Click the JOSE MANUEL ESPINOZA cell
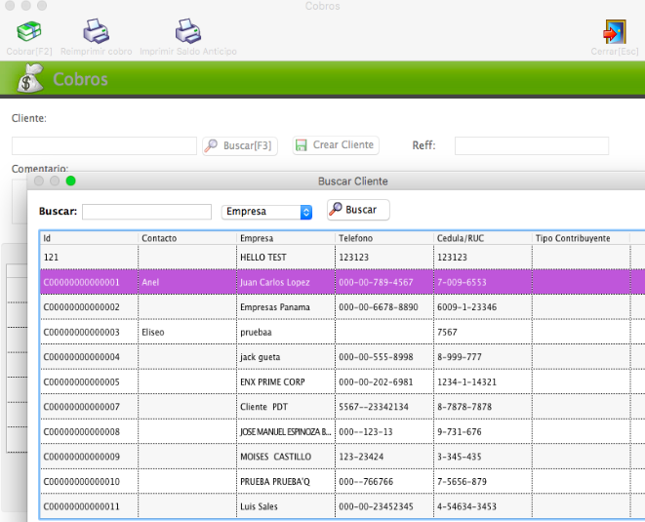Viewport: 645px width, 522px height. (286, 431)
